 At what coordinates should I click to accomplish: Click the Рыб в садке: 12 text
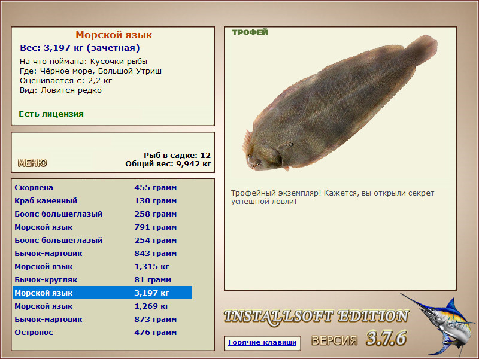177,155
